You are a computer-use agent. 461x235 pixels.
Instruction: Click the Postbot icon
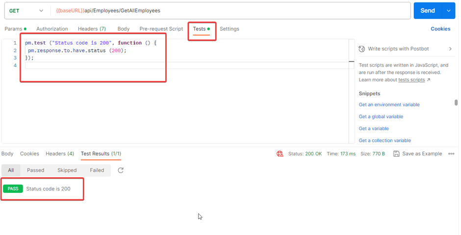[x=362, y=48]
